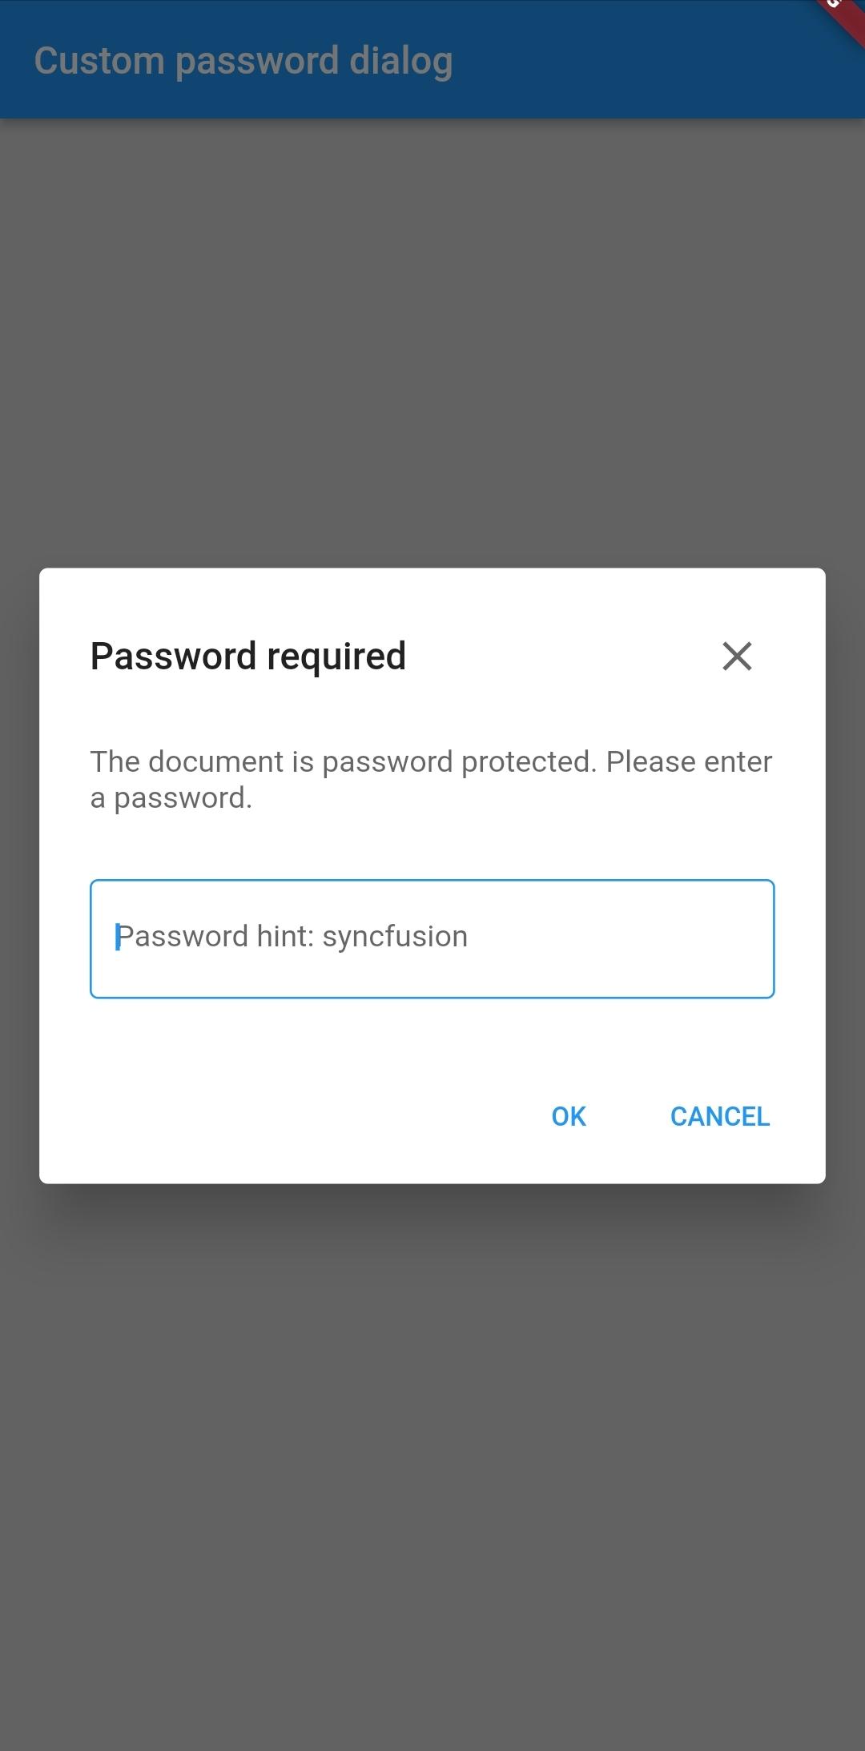Screen dimensions: 865x1751
Task: Click the word 'Custom' in the app bar
Action: (x=99, y=61)
